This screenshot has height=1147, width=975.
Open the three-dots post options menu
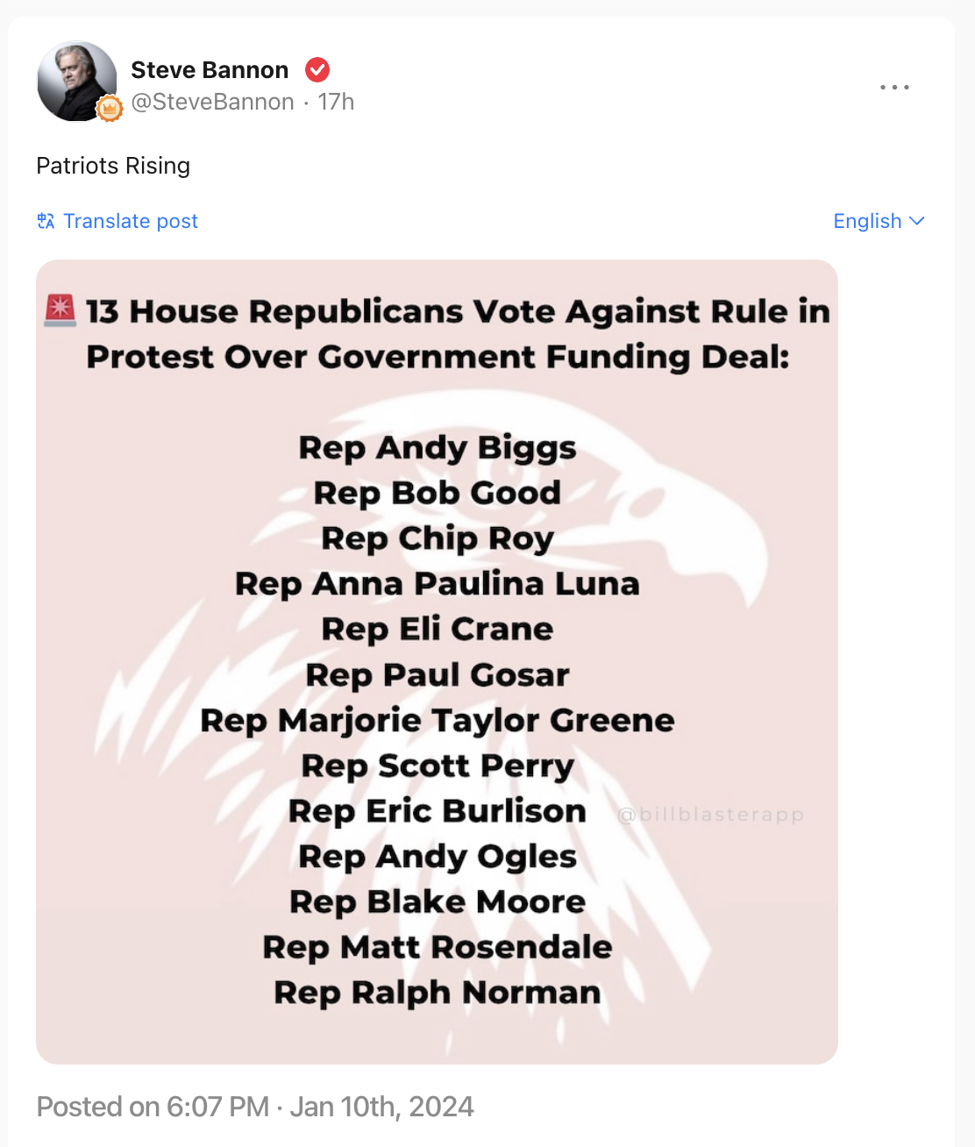(894, 87)
